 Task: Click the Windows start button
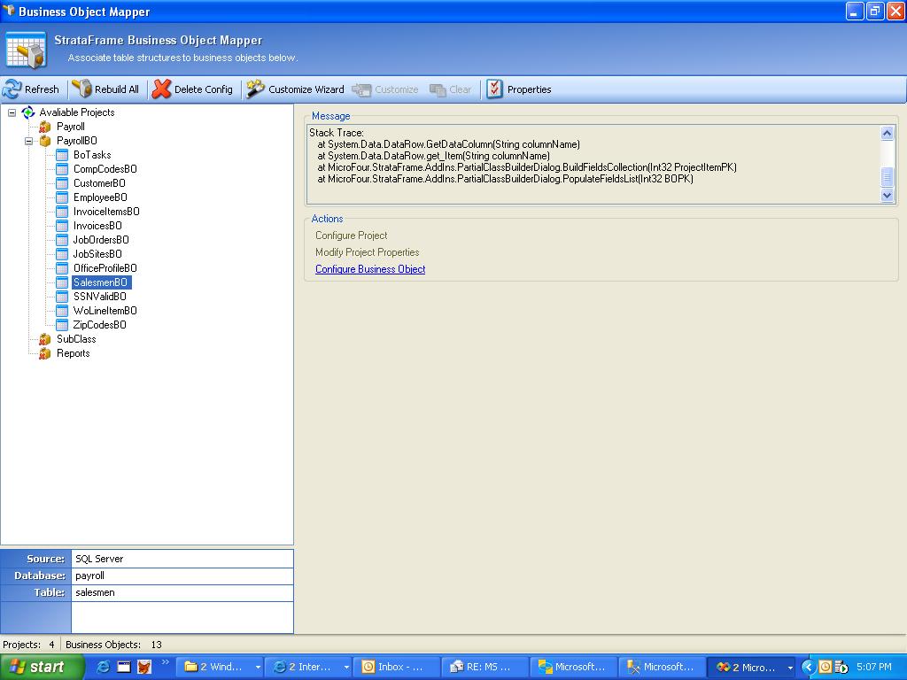pos(42,667)
